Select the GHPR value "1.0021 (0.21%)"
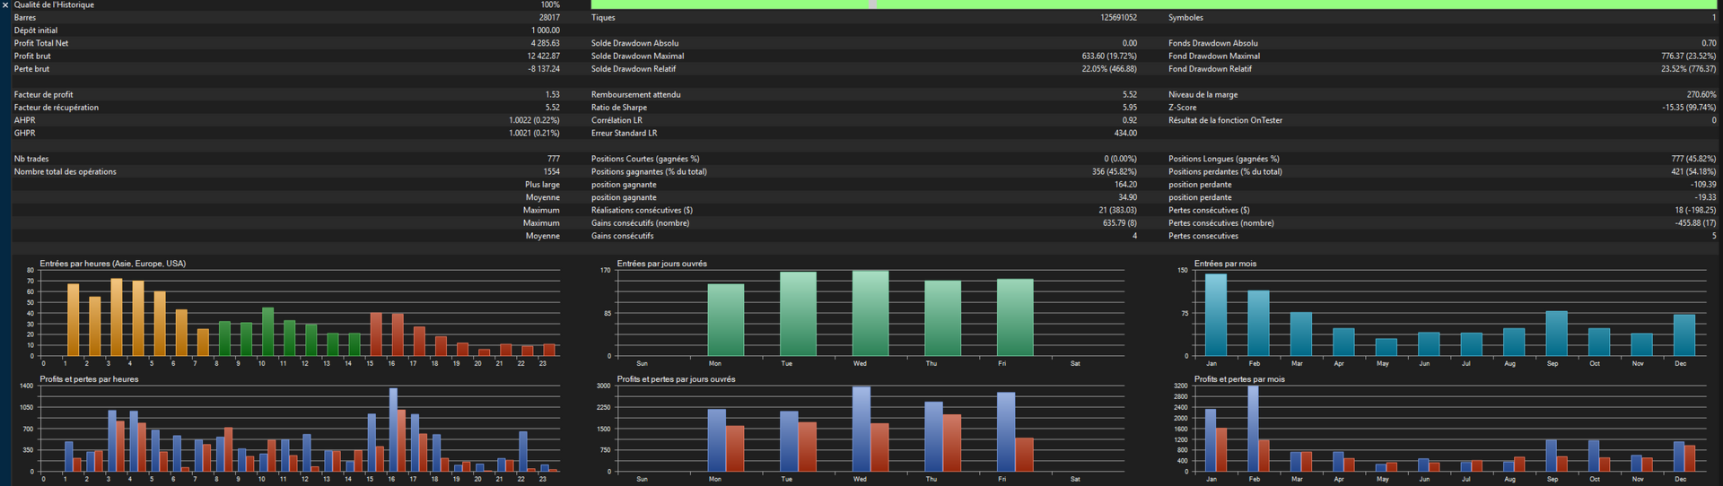 click(x=534, y=133)
